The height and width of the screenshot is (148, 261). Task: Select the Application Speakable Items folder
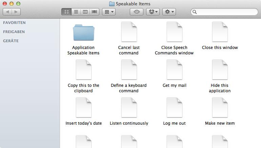click(84, 32)
